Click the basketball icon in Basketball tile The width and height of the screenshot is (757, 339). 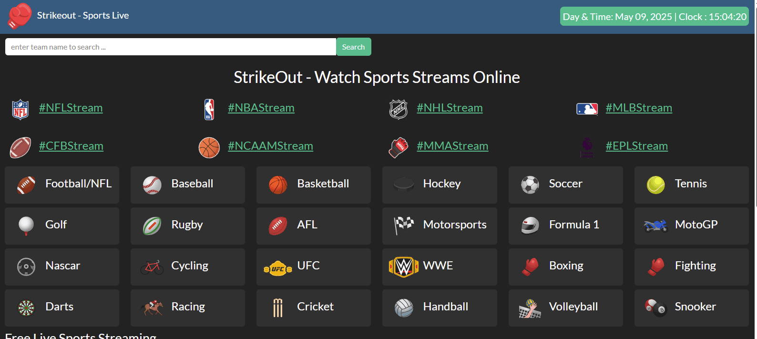pos(278,185)
